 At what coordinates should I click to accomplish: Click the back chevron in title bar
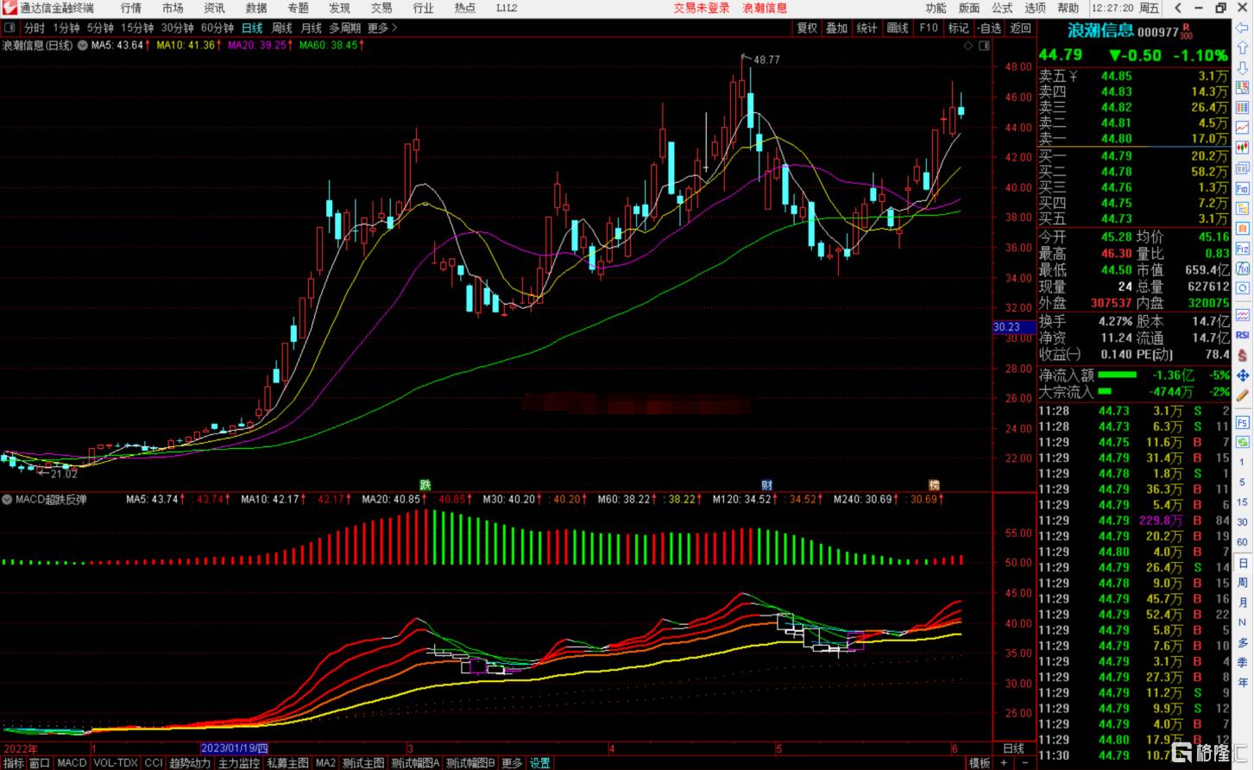1178,8
